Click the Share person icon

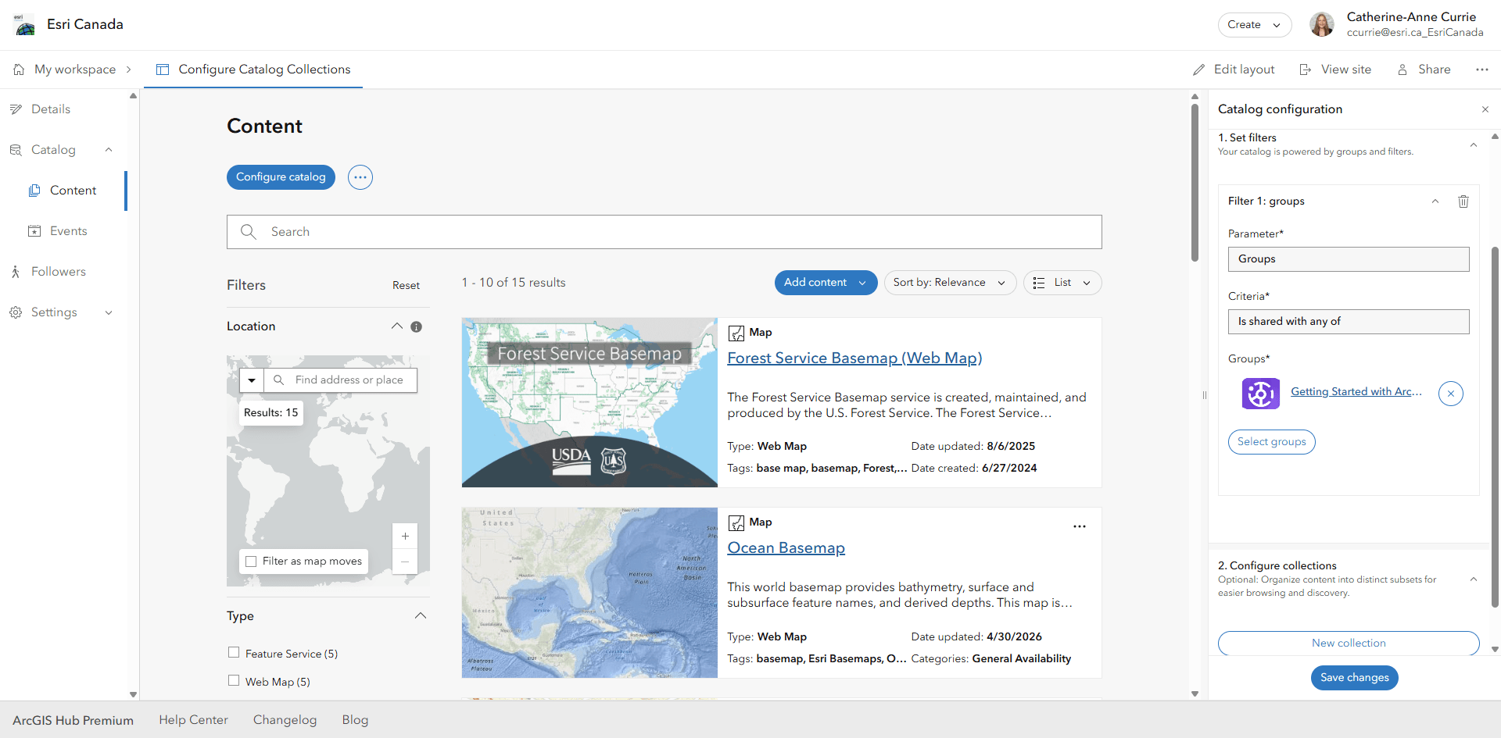click(1402, 70)
